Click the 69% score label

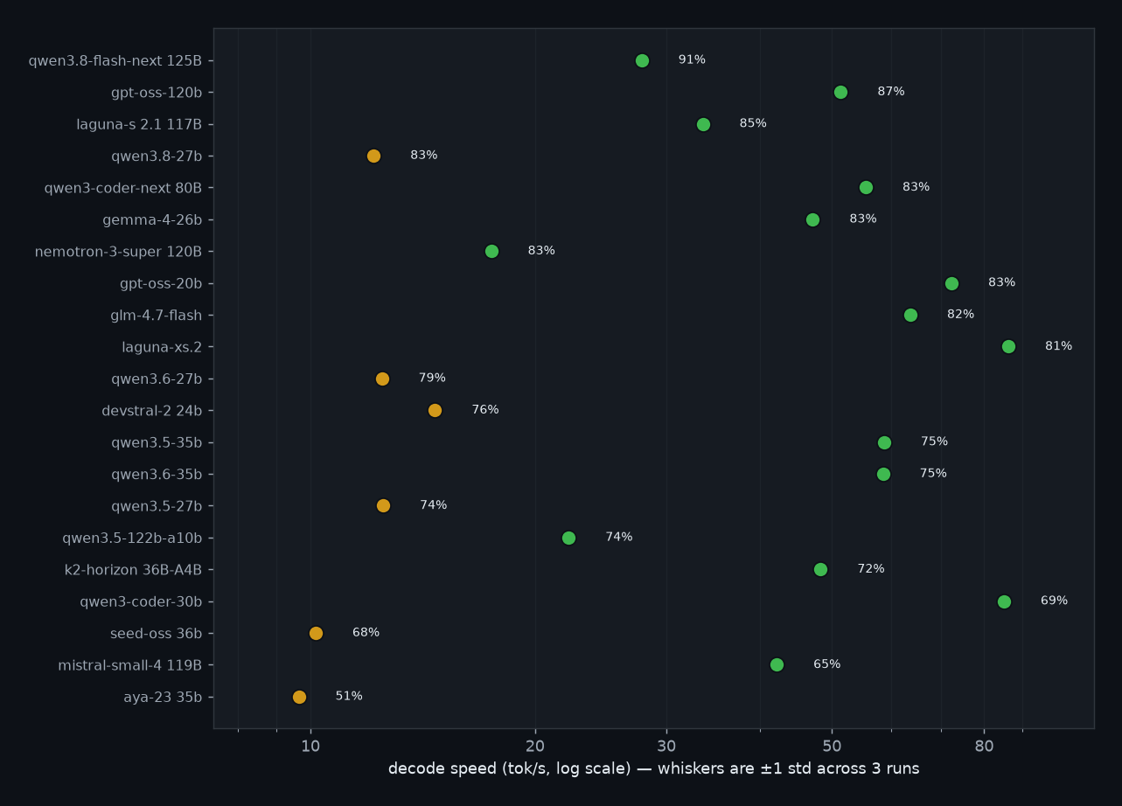(1054, 601)
